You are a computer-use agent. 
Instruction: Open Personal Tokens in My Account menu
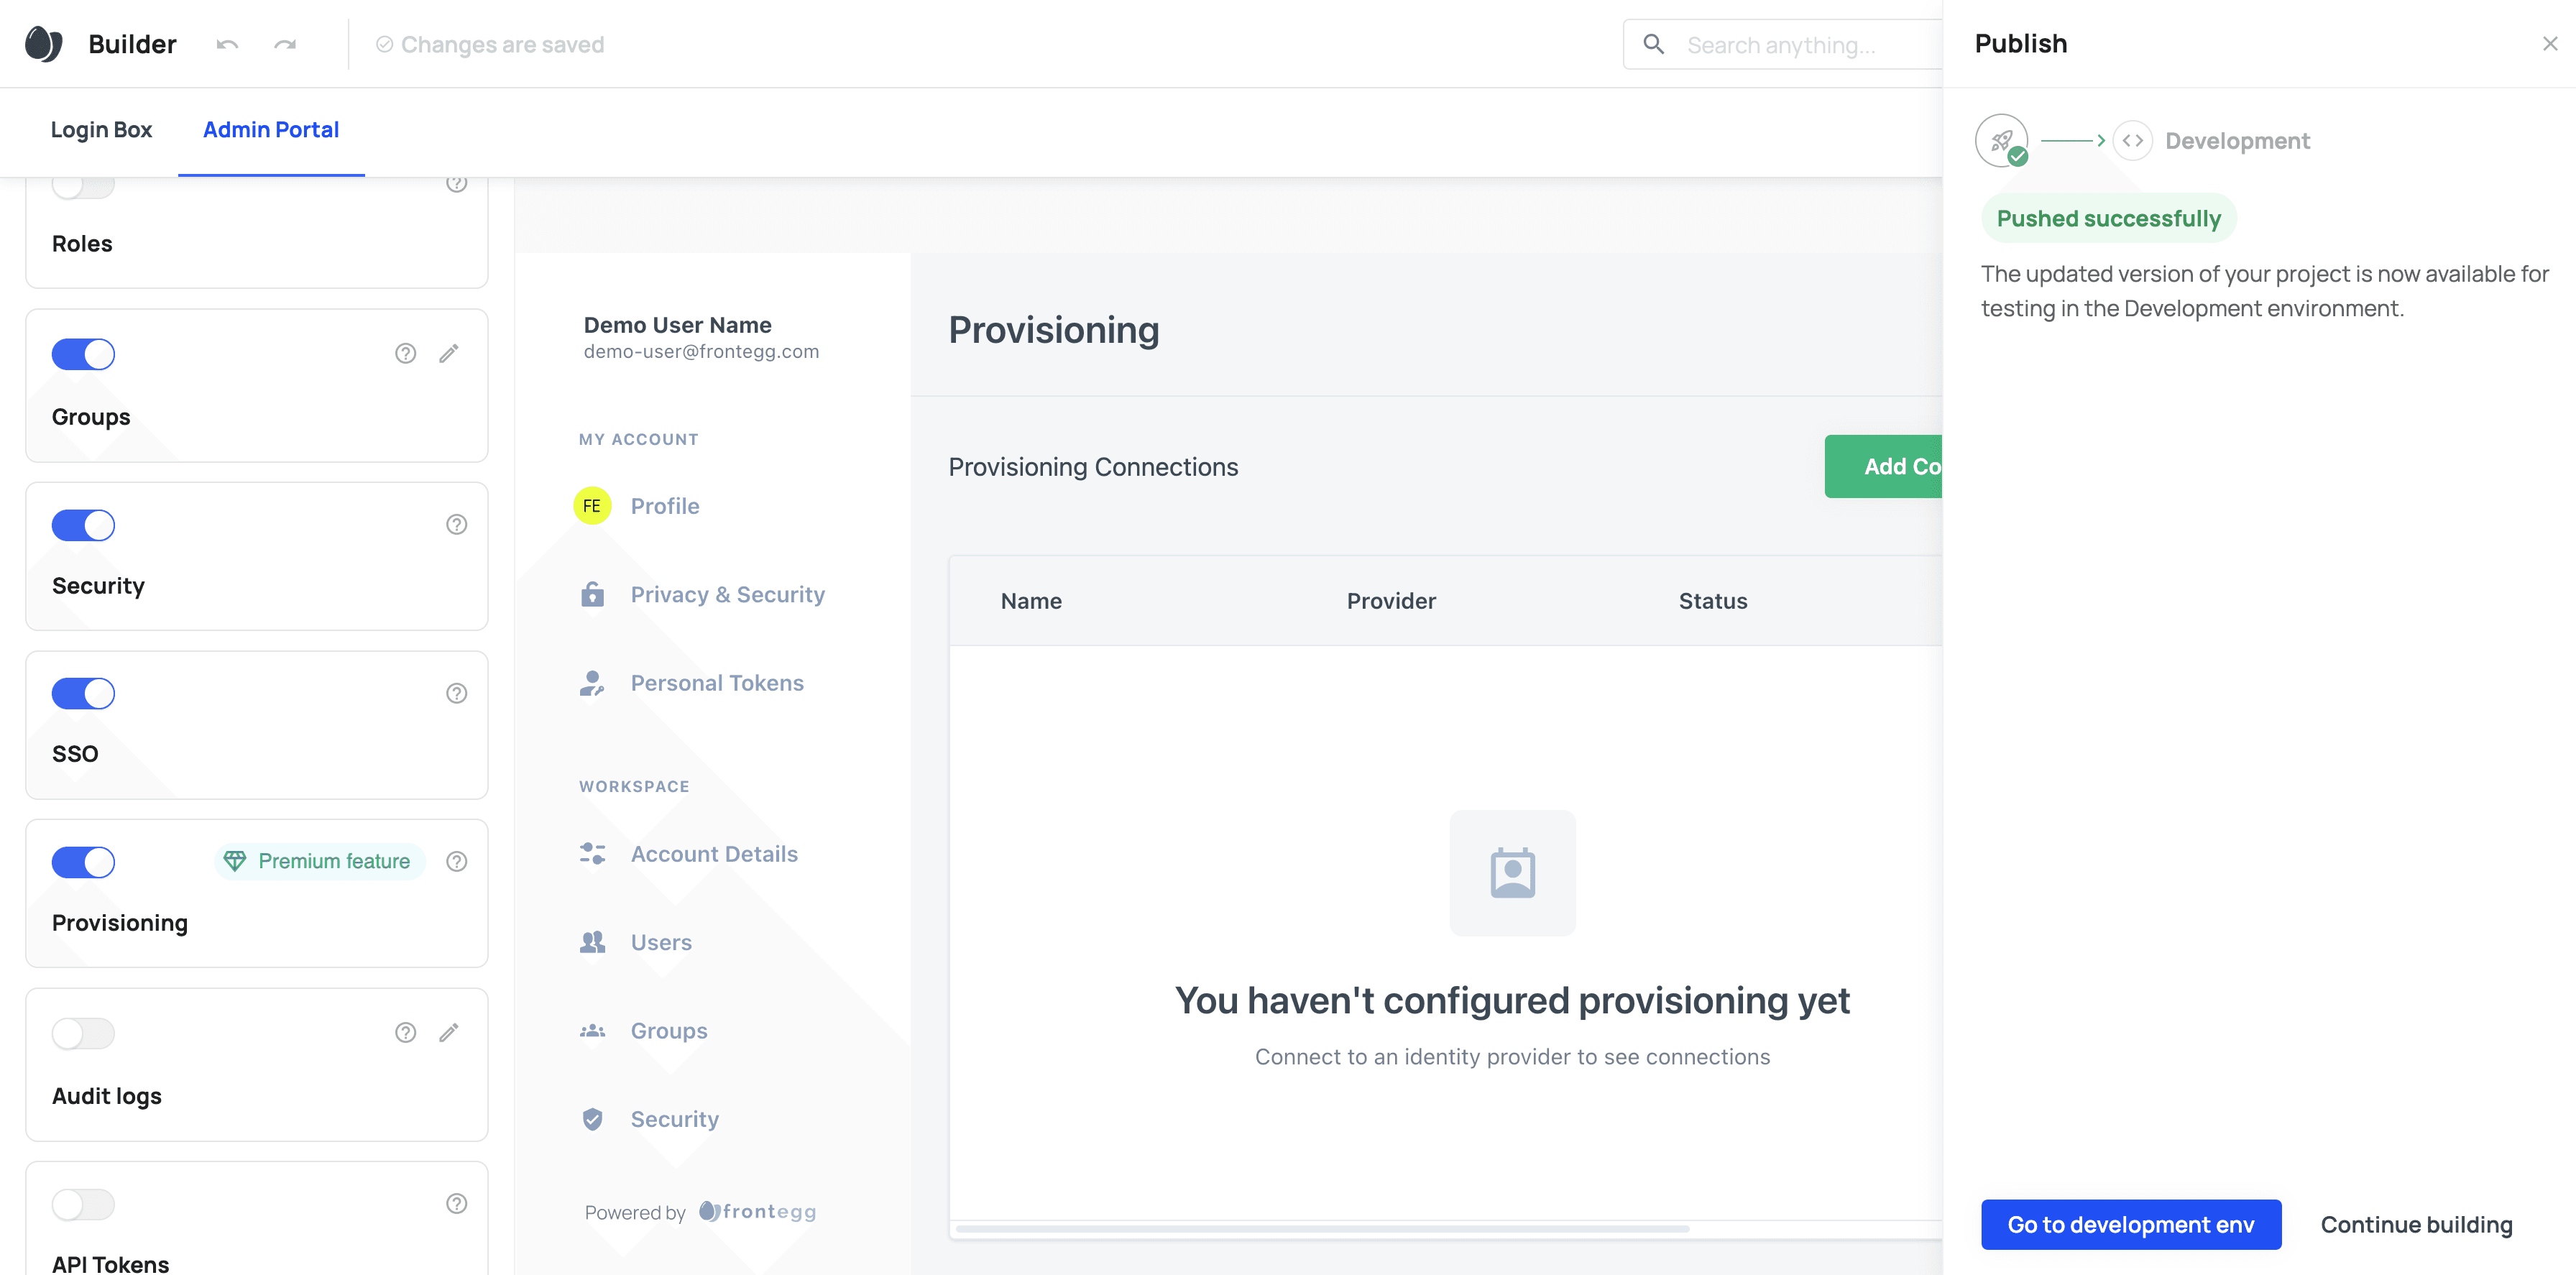pyautogui.click(x=716, y=683)
